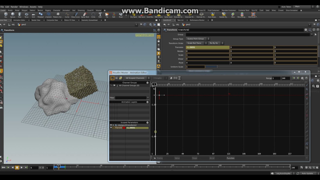The height and width of the screenshot is (180, 320).
Task: Click the home view icon in Animation Editor
Action: 171,78
